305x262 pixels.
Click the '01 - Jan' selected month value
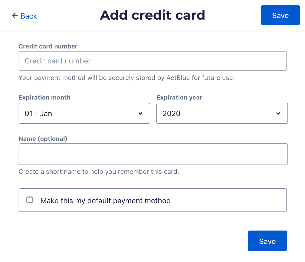[x=38, y=113]
